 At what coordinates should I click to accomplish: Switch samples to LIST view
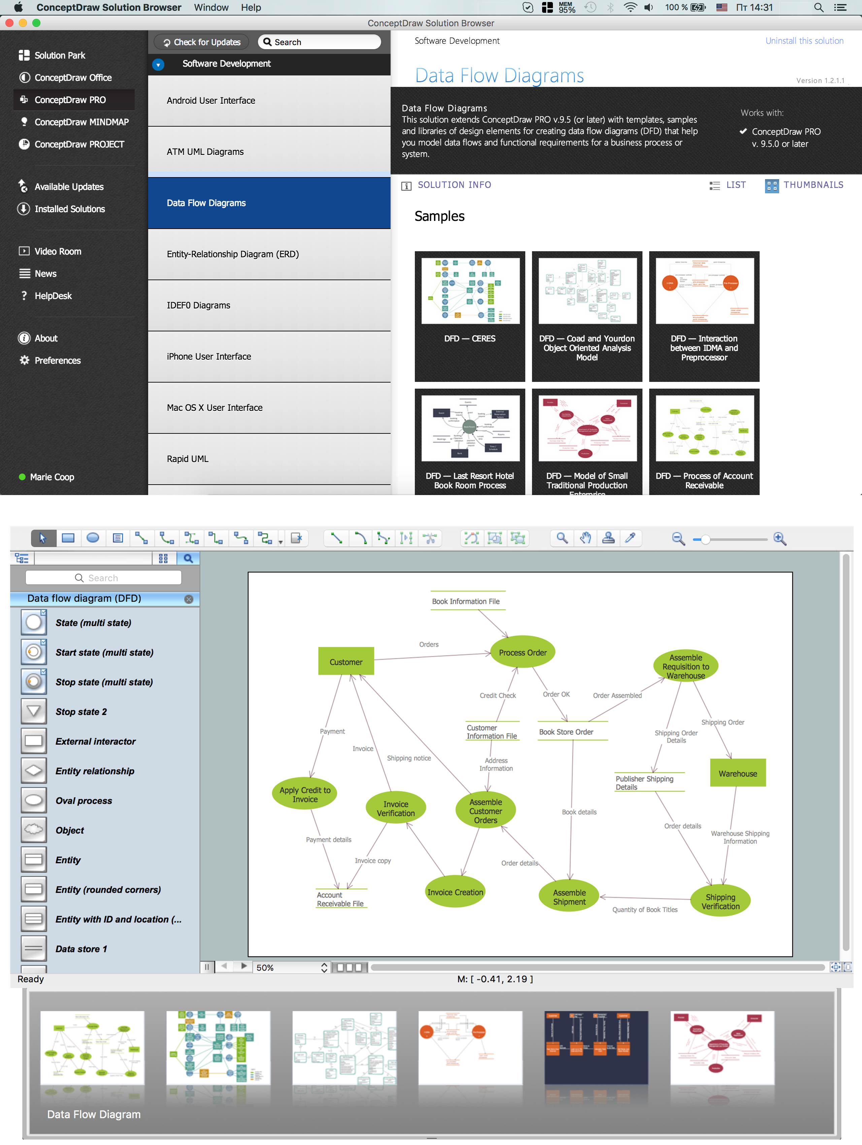tap(728, 185)
